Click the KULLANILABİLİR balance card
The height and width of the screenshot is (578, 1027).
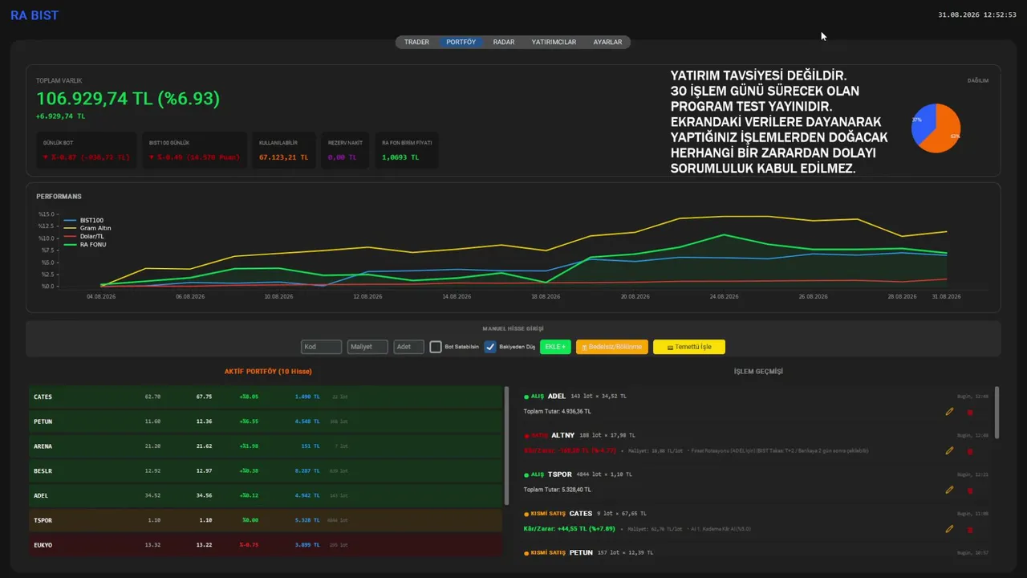coord(283,151)
